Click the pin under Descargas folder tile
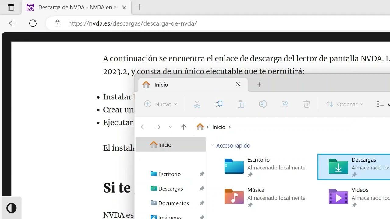 [354, 175]
